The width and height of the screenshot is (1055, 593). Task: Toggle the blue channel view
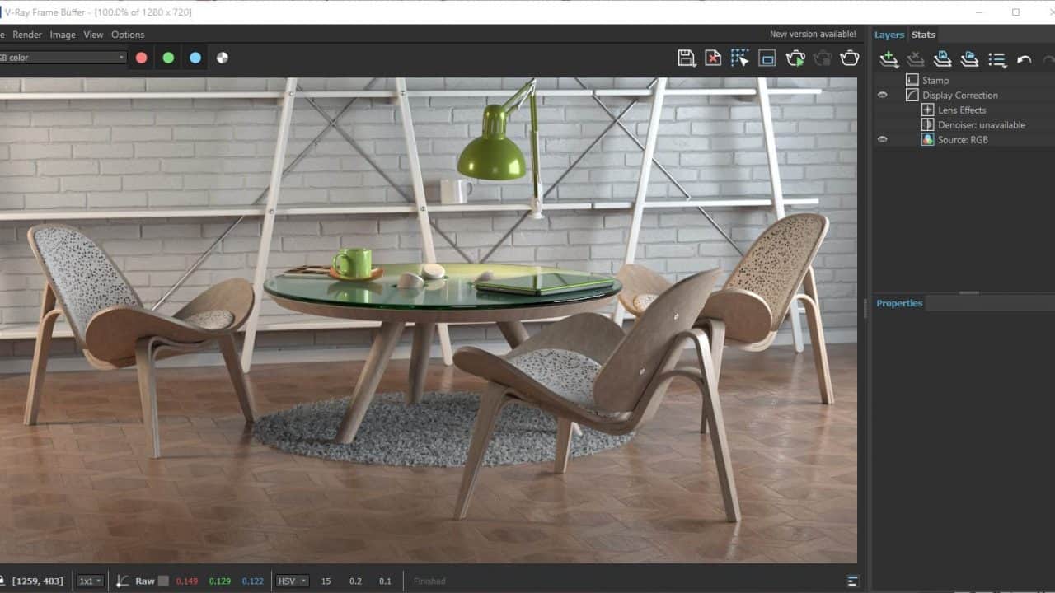point(195,58)
